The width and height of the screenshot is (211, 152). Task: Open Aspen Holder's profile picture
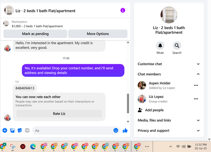[142, 85]
